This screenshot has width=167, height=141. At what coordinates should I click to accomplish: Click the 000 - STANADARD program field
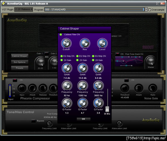(x=94, y=9)
